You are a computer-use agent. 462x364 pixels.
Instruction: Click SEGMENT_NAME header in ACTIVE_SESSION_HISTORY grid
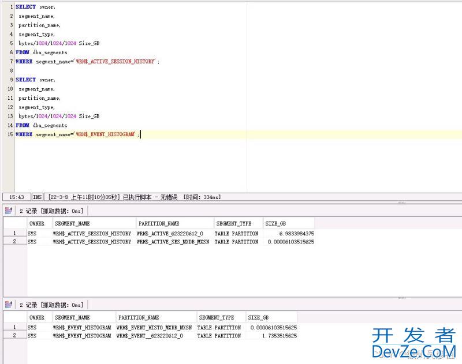[94, 223]
